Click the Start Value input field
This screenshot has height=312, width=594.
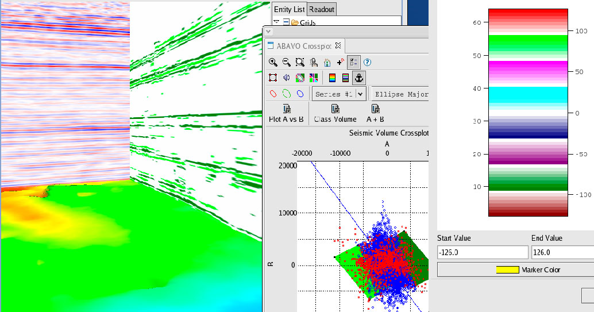click(x=482, y=252)
